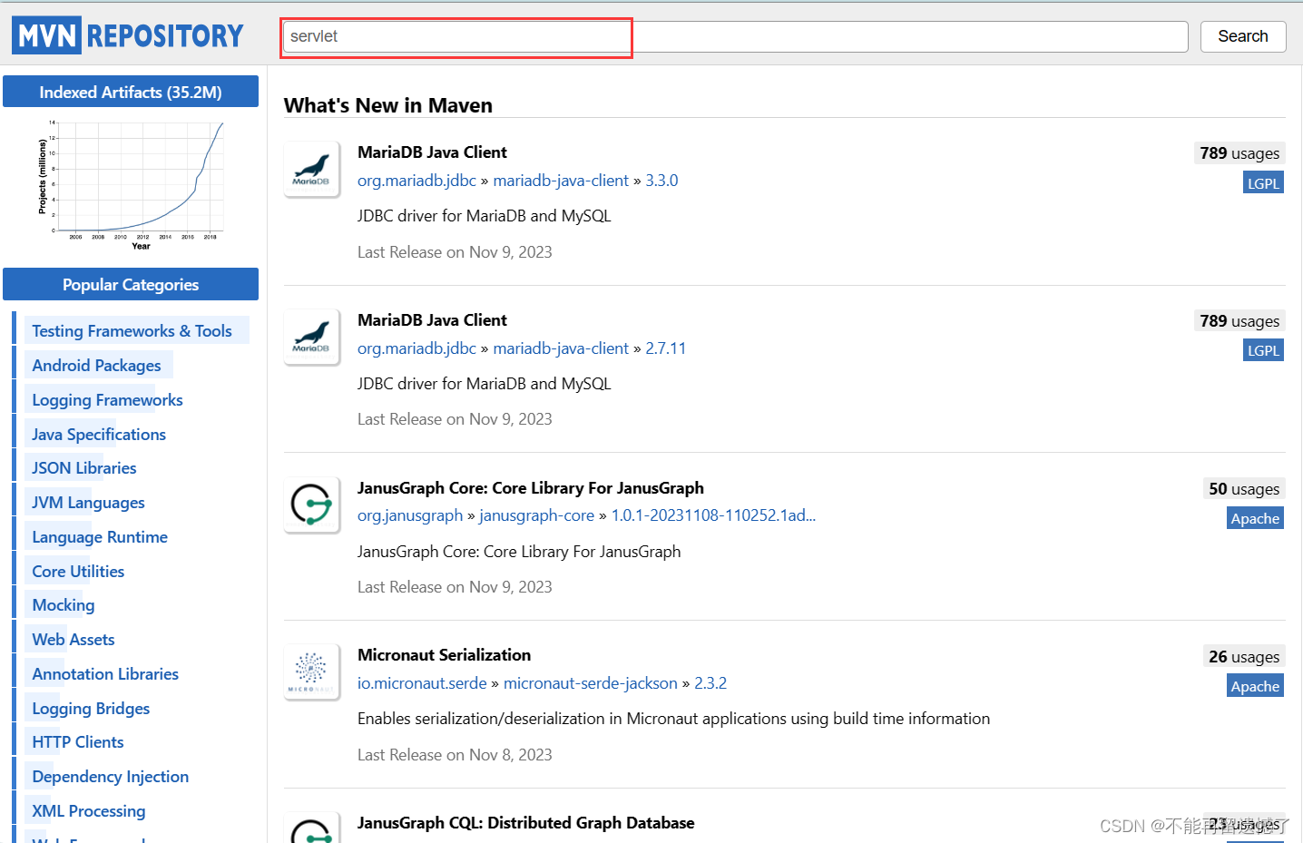Click LGPL license badge on second result
This screenshot has width=1303, height=843.
click(1263, 350)
